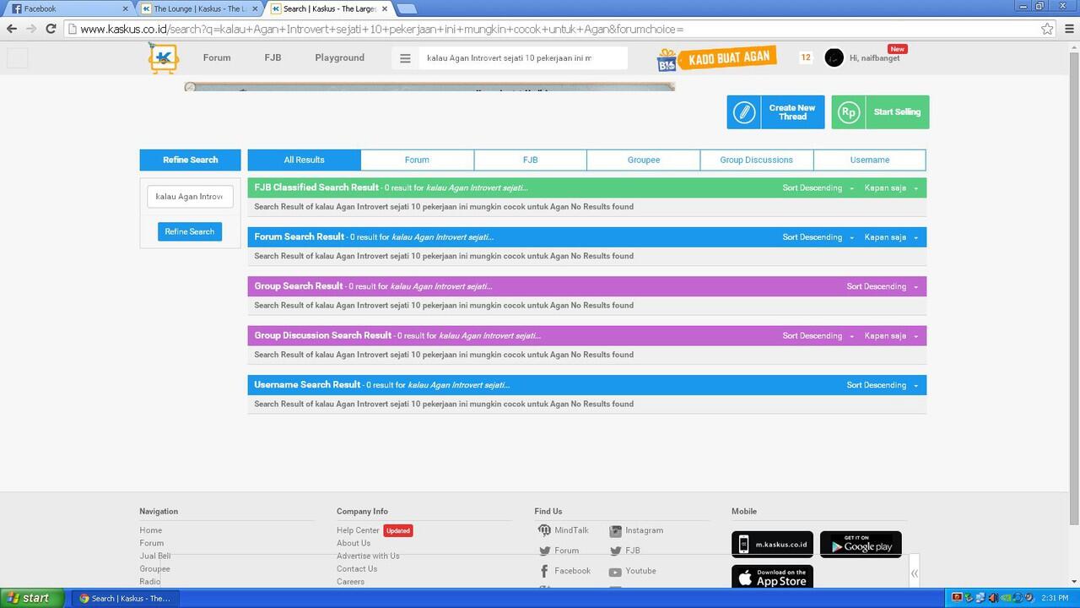Image resolution: width=1080 pixels, height=608 pixels.
Task: Click the naifbanget user avatar
Action: click(834, 57)
